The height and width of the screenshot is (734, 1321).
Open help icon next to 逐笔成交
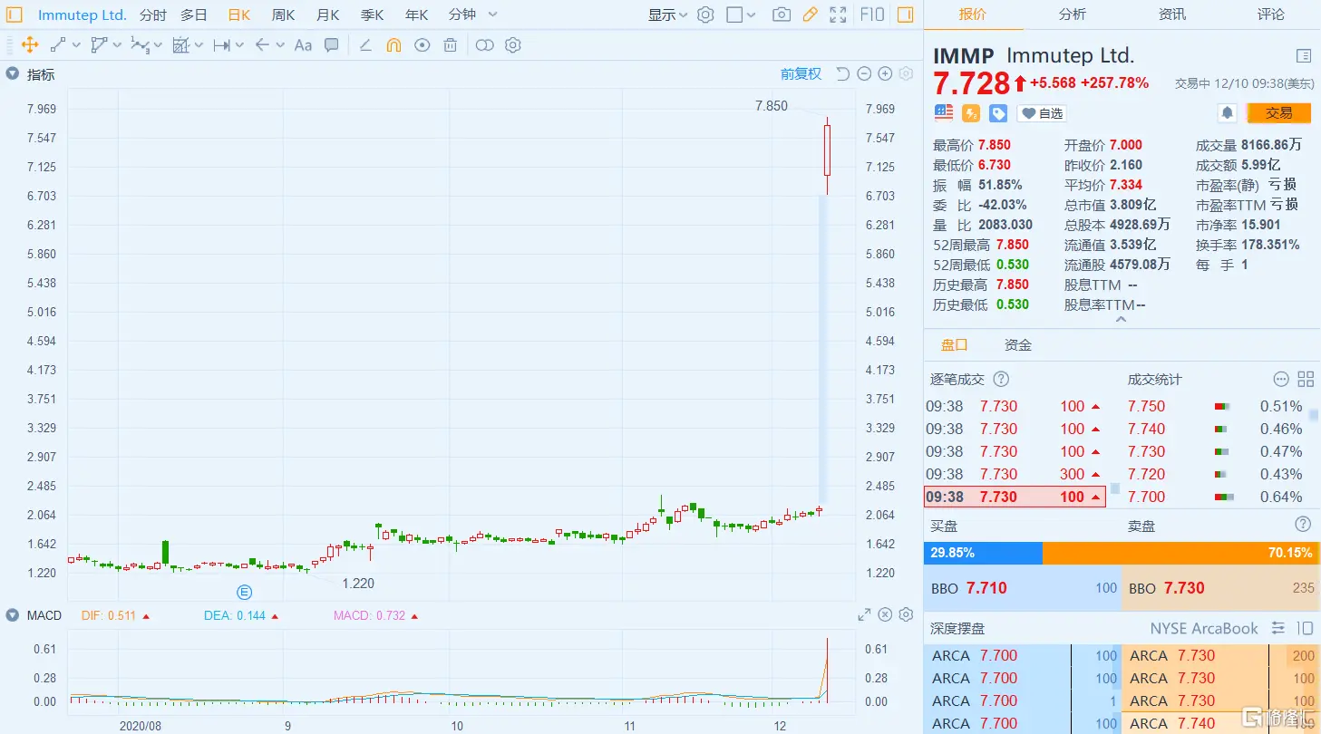(x=1002, y=380)
